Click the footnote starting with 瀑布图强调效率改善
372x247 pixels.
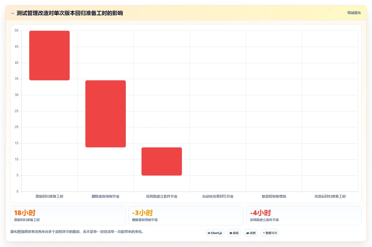click(x=78, y=232)
